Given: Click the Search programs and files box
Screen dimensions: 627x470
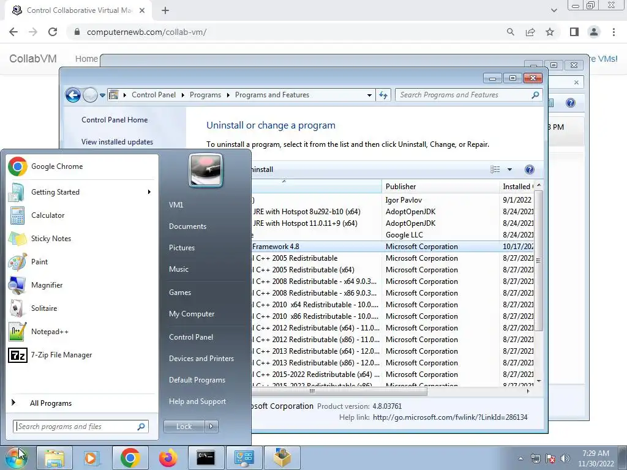Looking at the screenshot, I should pos(81,427).
